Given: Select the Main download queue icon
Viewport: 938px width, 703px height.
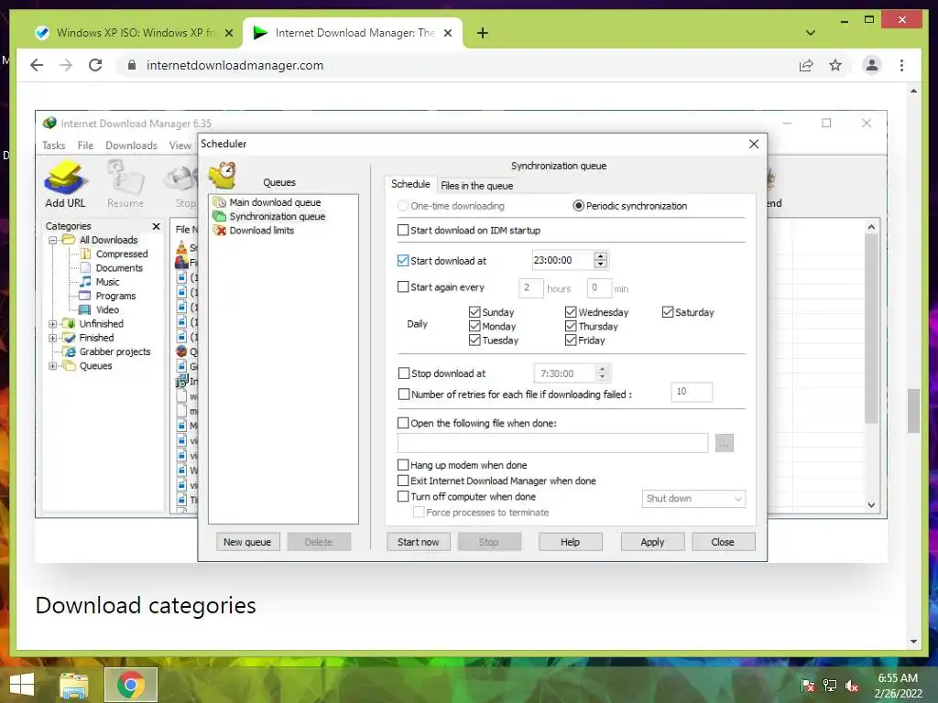Looking at the screenshot, I should [x=220, y=202].
